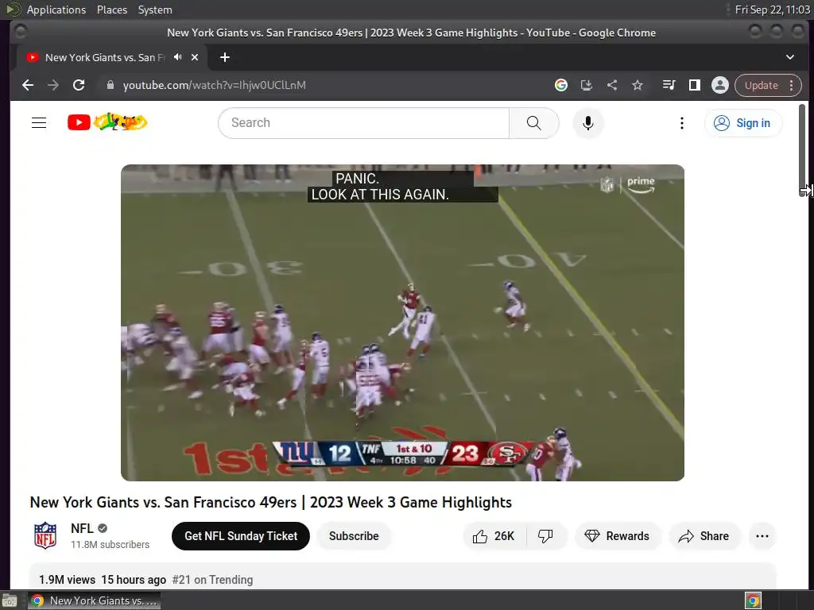Open Chrome's three-dot menu next to Update
Screen dimensions: 814x610
click(x=791, y=85)
